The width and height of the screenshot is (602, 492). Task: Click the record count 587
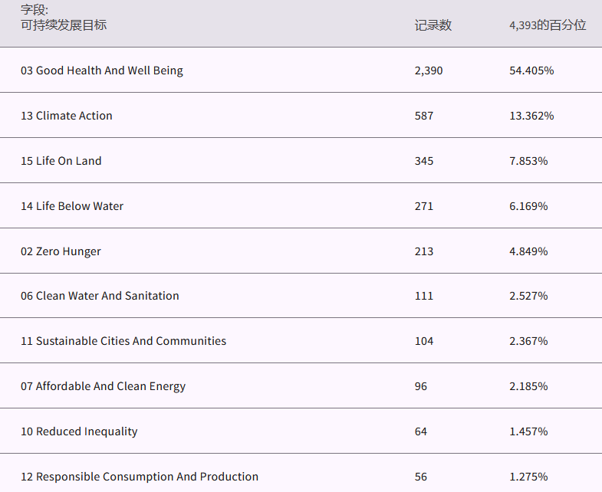pos(424,116)
